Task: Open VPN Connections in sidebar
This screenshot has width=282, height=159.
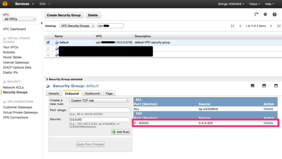Action: click(16, 117)
